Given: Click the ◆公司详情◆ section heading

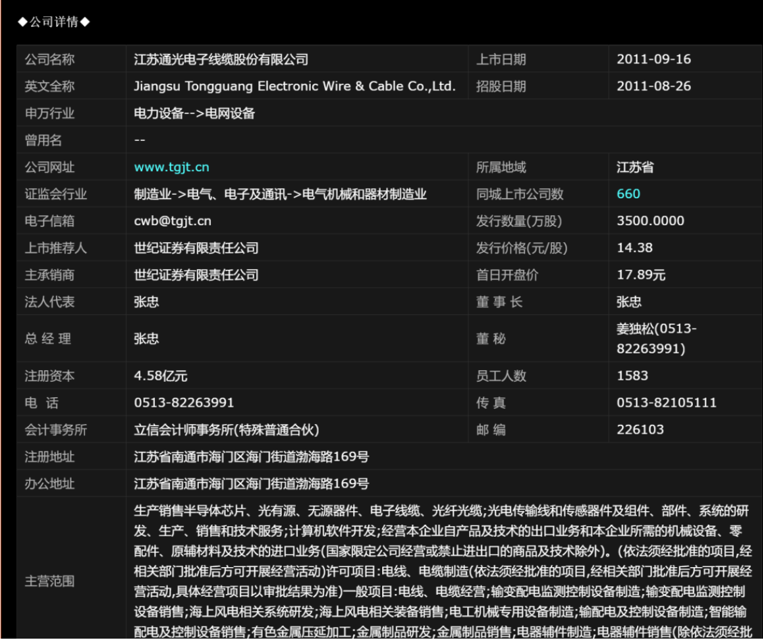Looking at the screenshot, I should pyautogui.click(x=54, y=22).
